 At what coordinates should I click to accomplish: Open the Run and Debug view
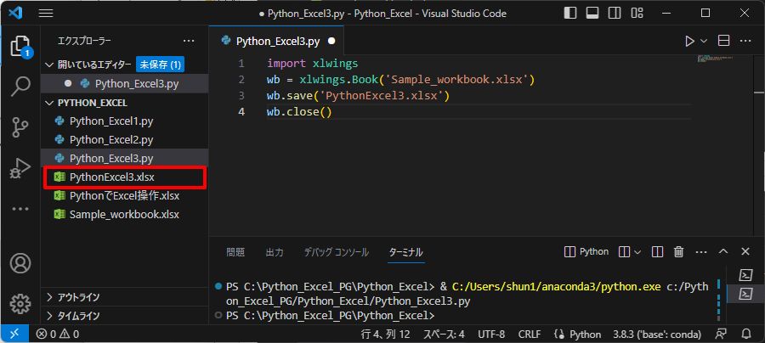pos(20,169)
